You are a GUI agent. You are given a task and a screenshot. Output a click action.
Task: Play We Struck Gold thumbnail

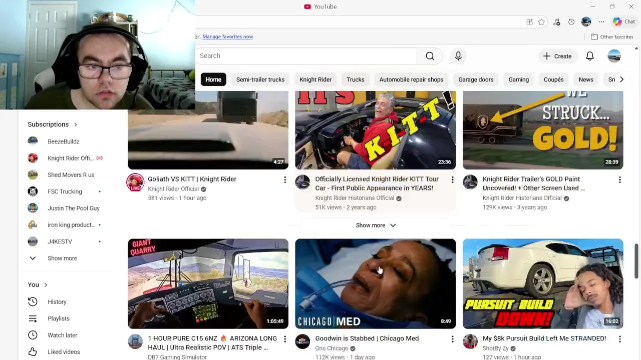(x=543, y=130)
